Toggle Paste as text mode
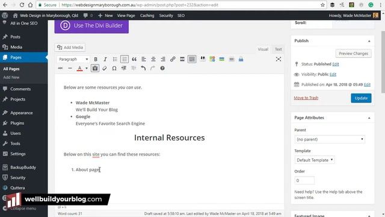 (95, 68)
